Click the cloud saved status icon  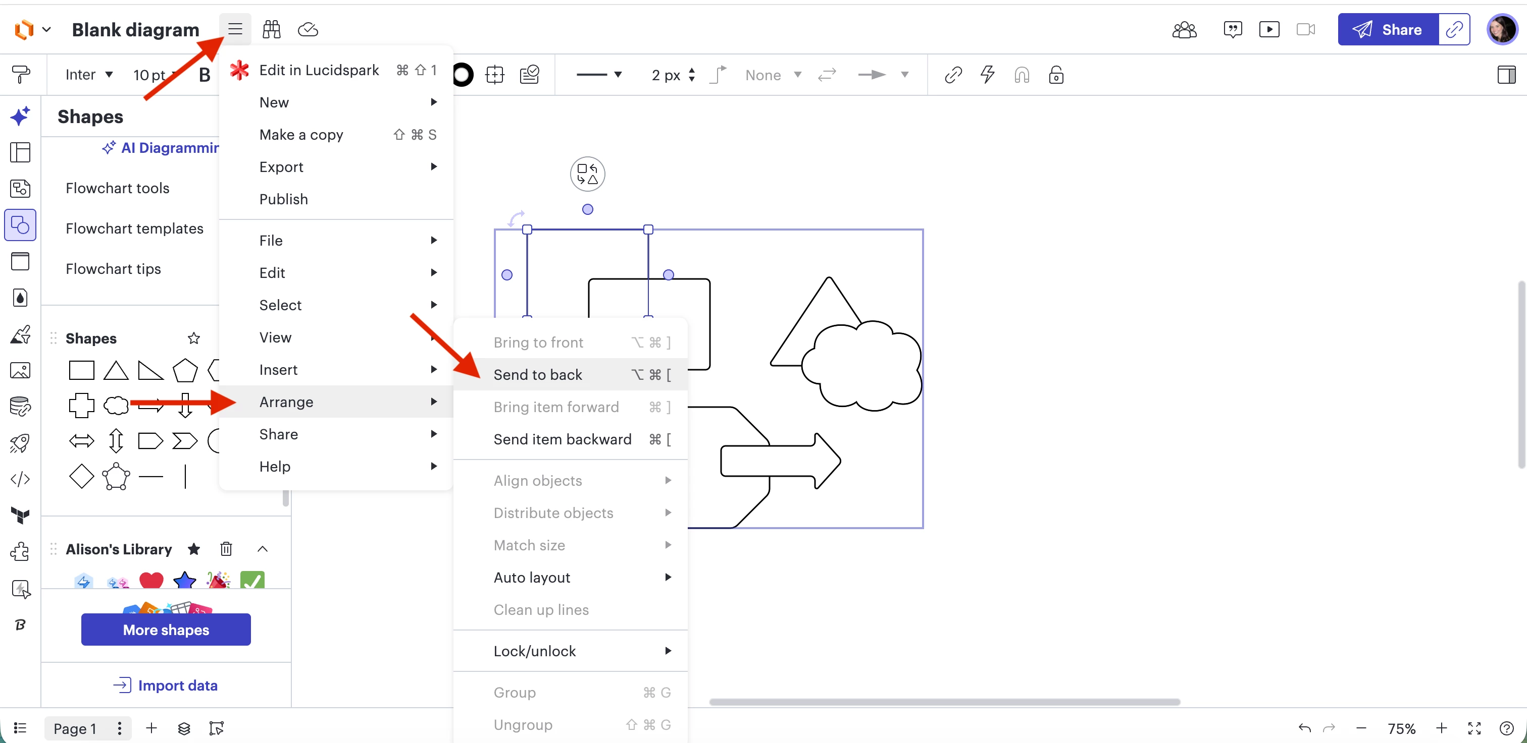pos(308,29)
